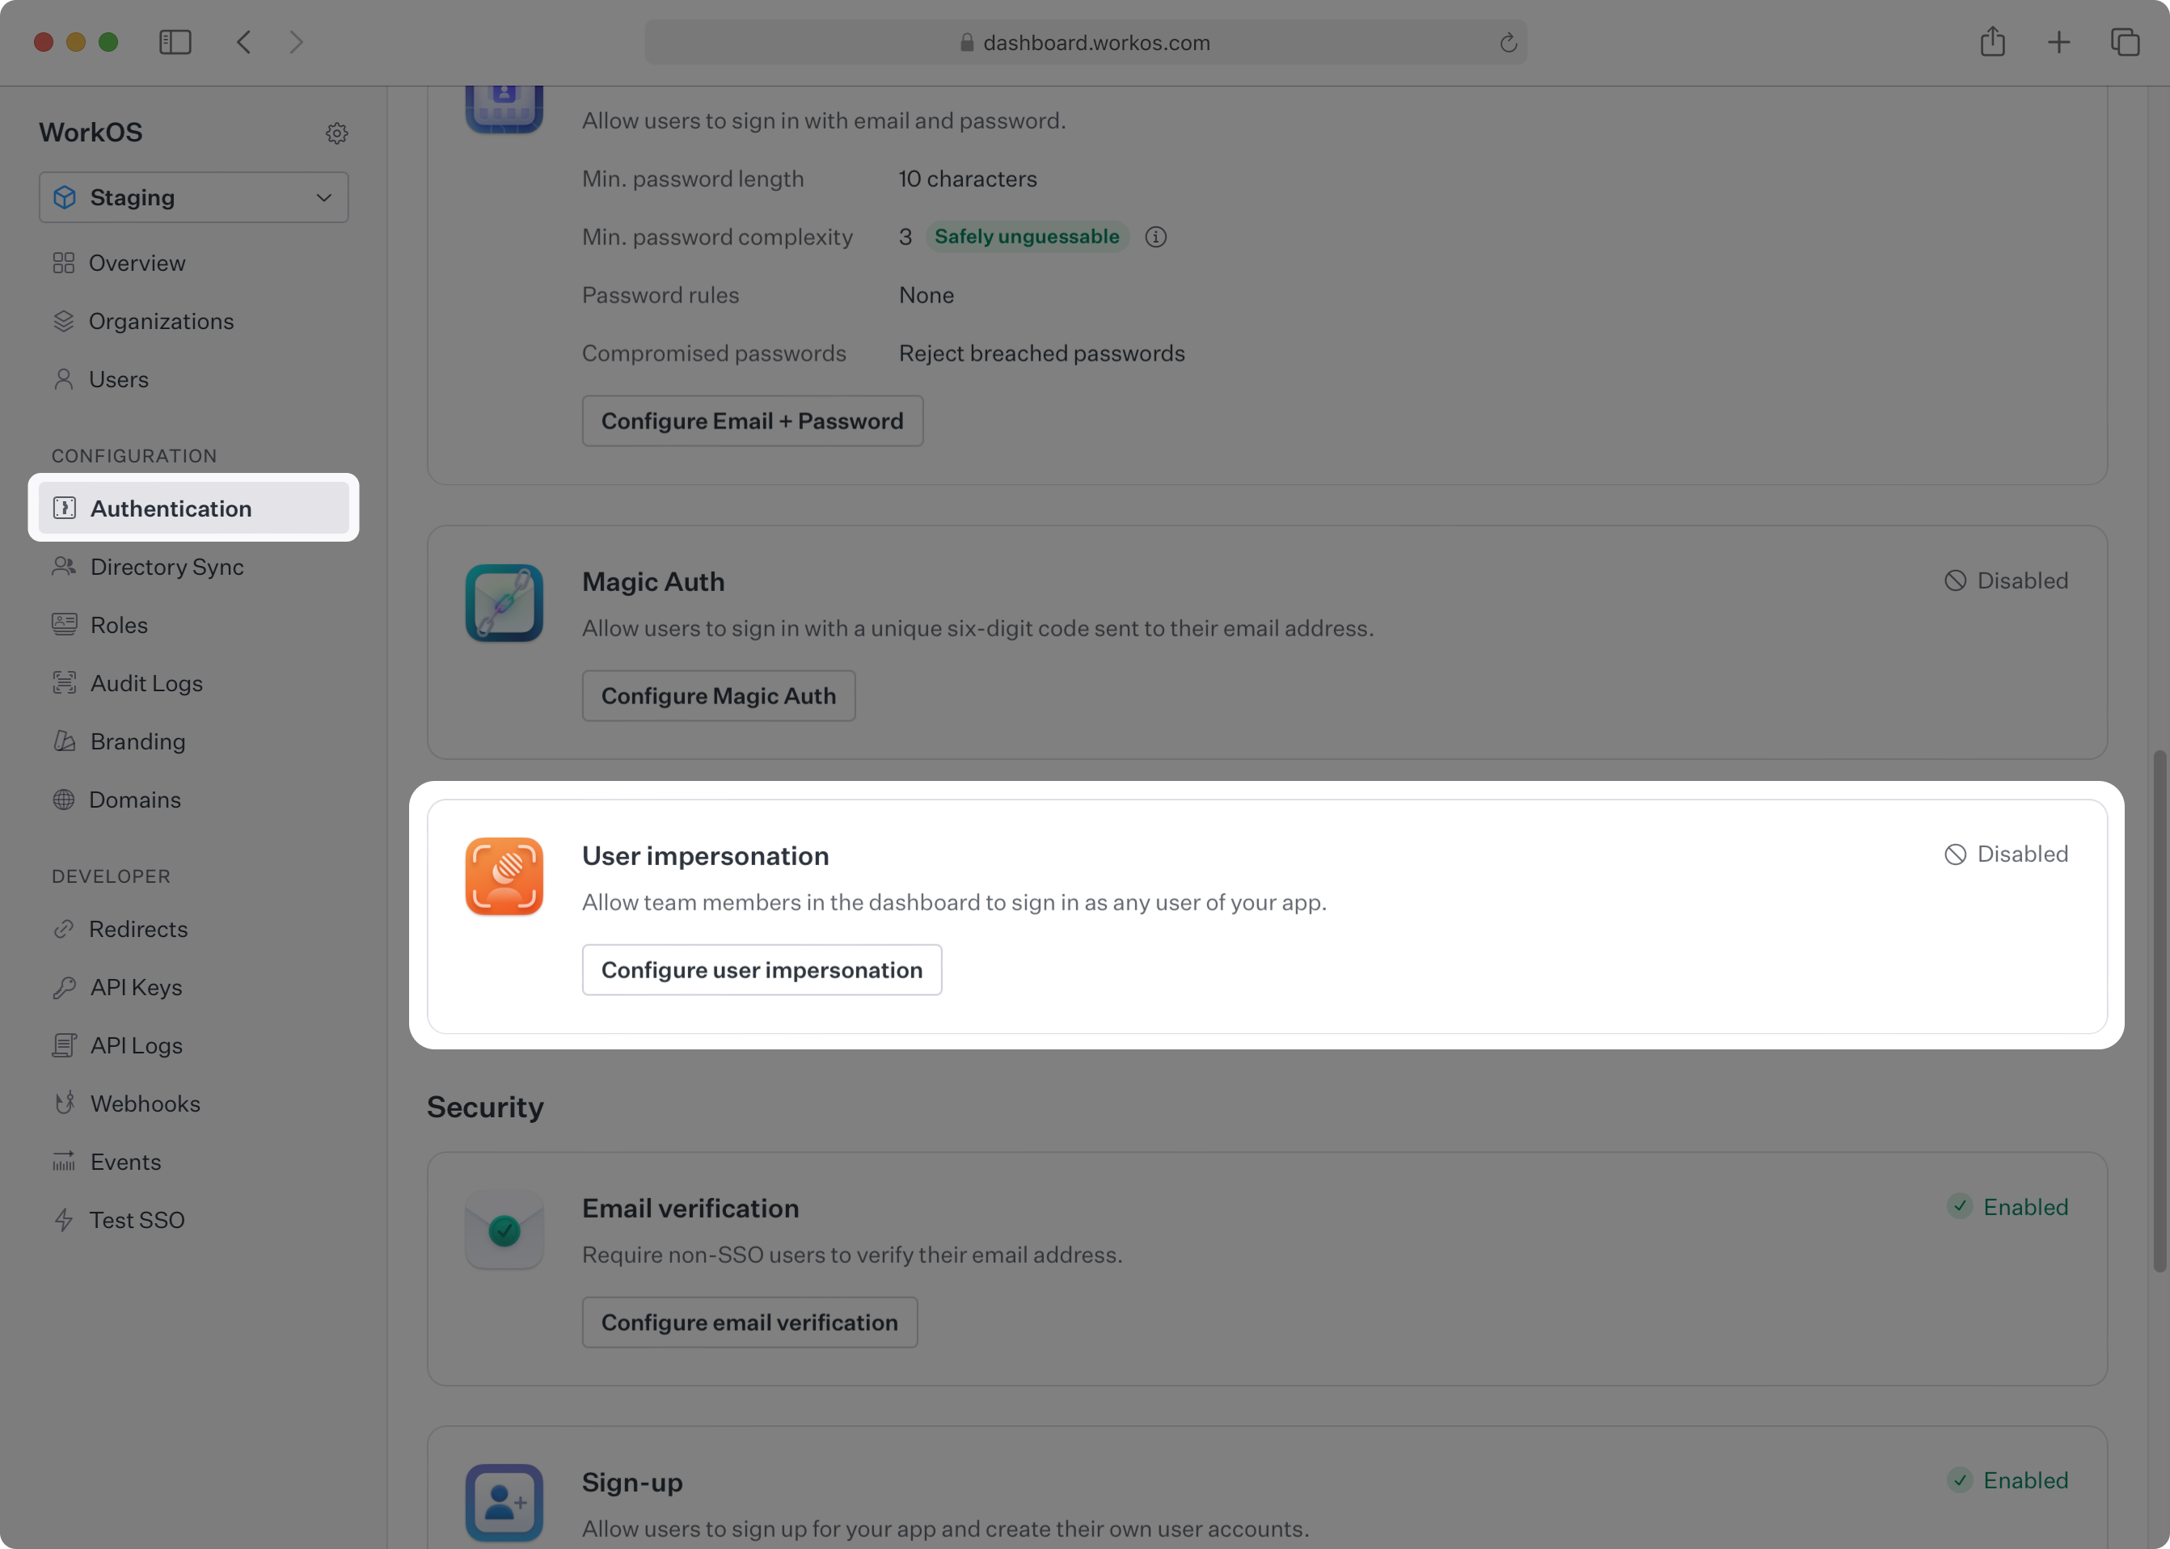The image size is (2170, 1549).
Task: Click the Magic Auth icon
Action: click(x=503, y=603)
